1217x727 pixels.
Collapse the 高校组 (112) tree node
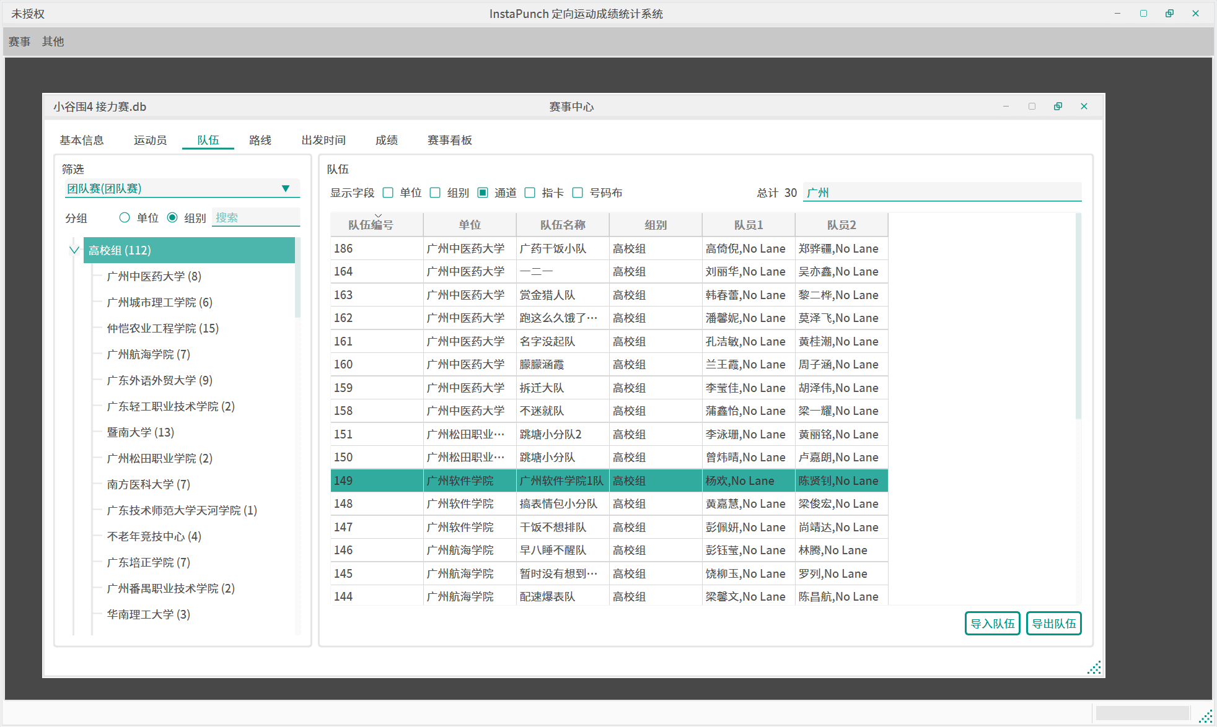[x=74, y=250]
